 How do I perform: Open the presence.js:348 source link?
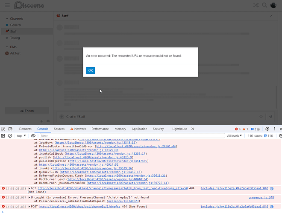[261, 197]
